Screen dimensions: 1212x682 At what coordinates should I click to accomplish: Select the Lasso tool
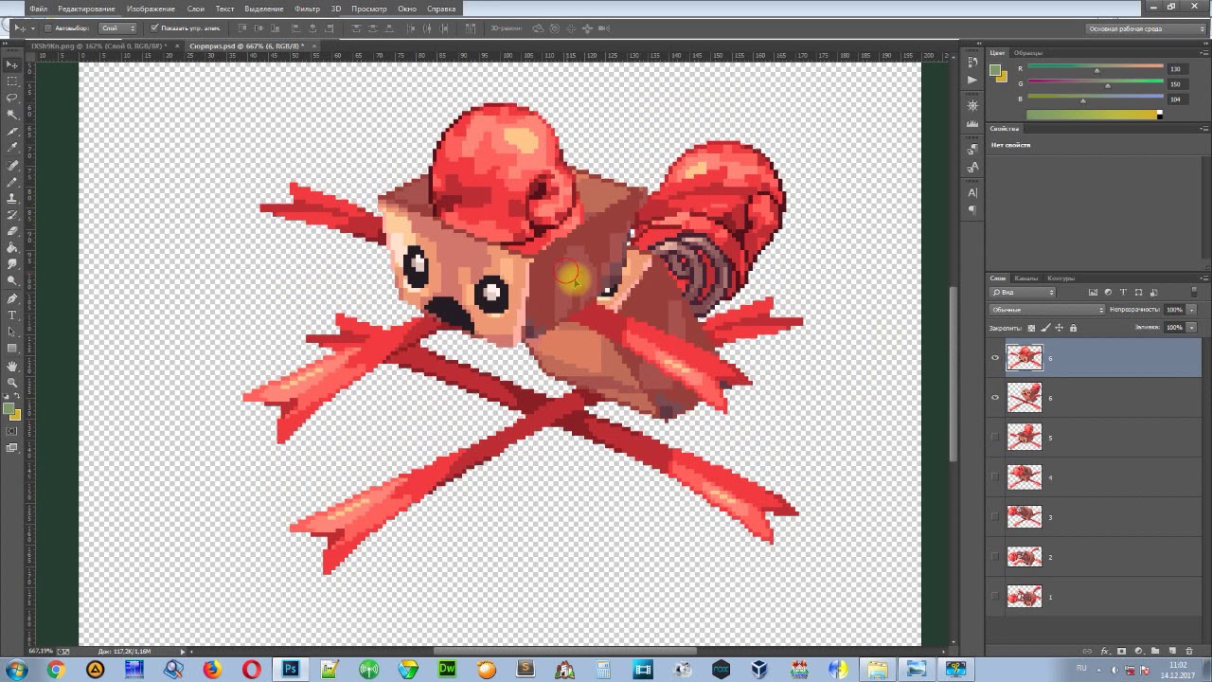pyautogui.click(x=12, y=98)
